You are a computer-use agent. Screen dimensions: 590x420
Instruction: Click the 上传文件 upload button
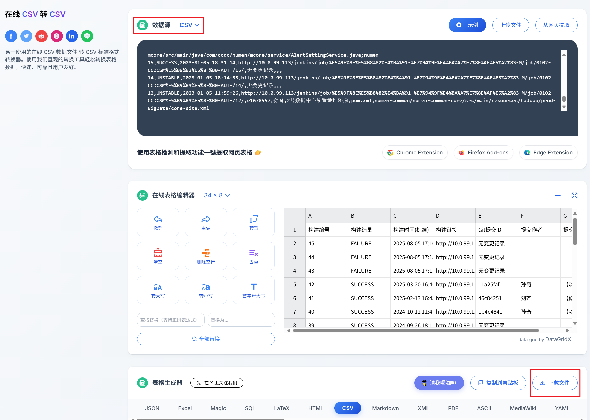tap(510, 25)
